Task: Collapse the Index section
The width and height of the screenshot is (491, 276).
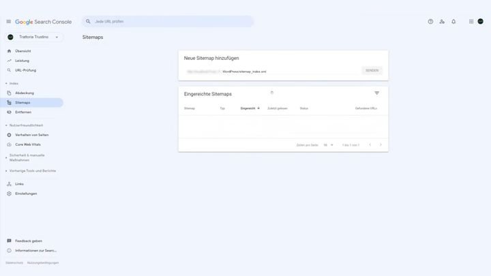Action: 12,84
